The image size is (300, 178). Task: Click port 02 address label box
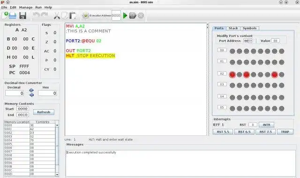pyautogui.click(x=222, y=74)
